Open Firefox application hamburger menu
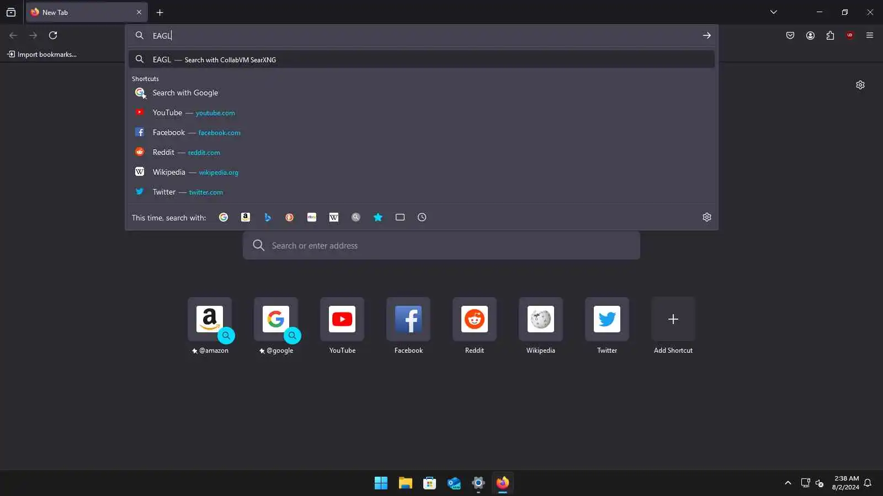 (x=870, y=35)
